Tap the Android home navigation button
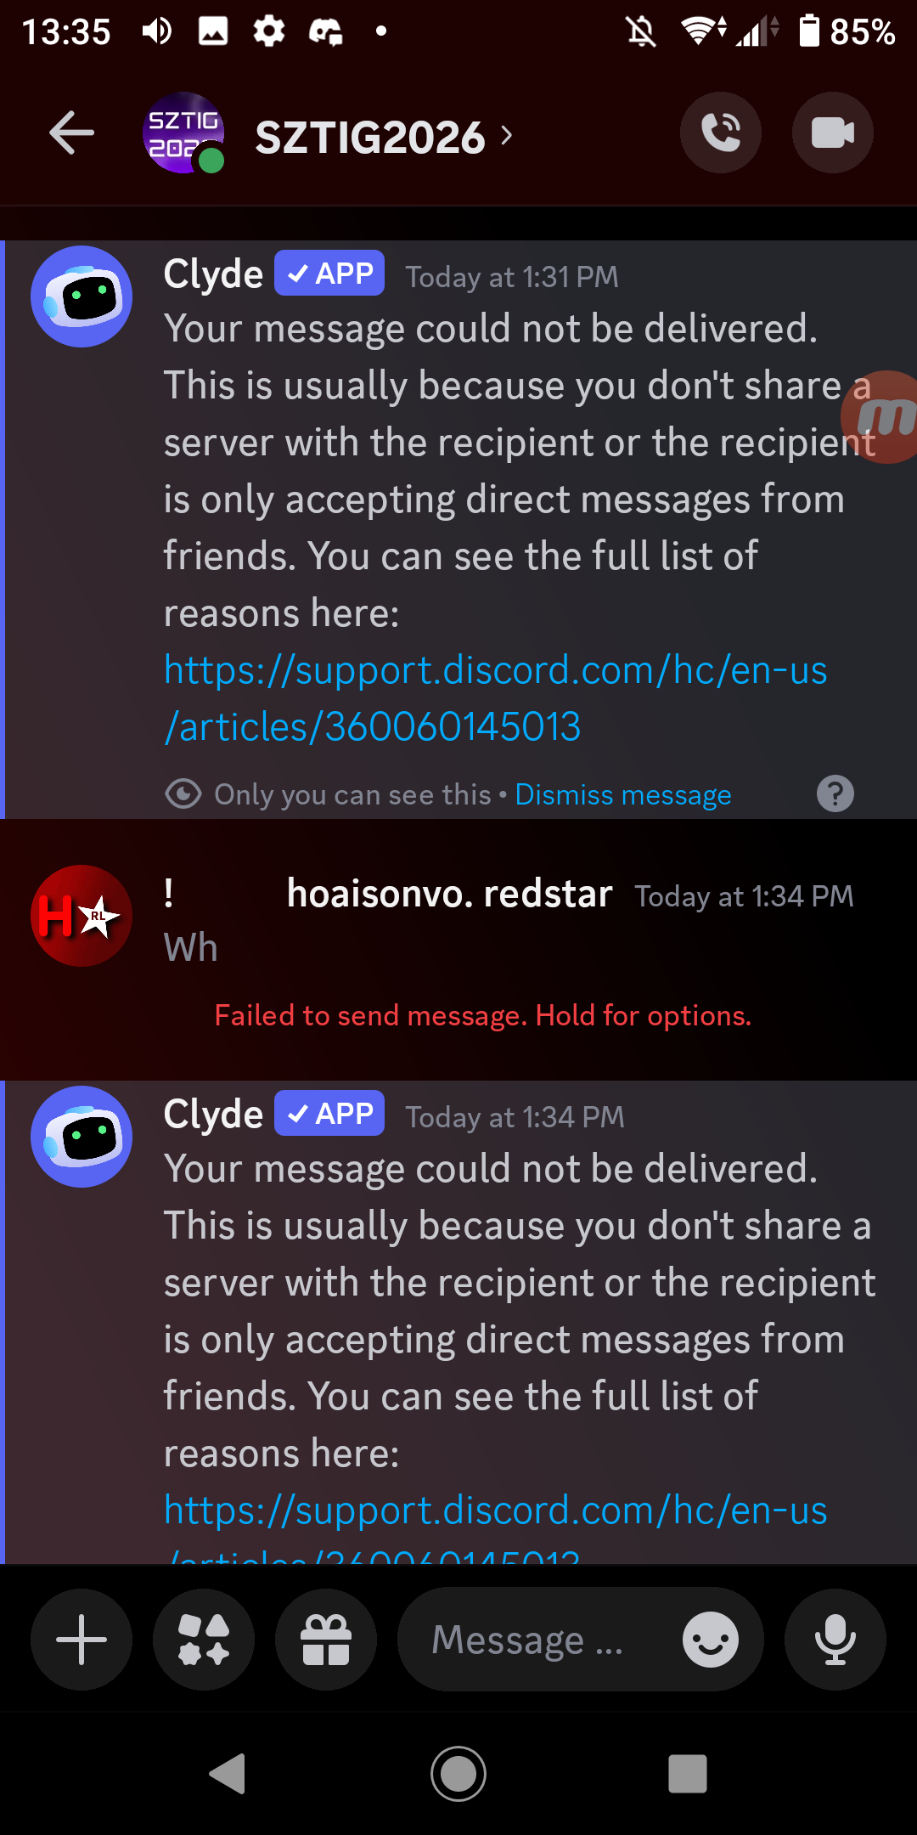Viewport: 917px width, 1835px height. pos(458,1774)
